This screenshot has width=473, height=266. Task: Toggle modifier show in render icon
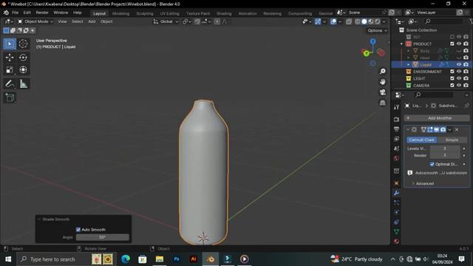[x=443, y=130]
